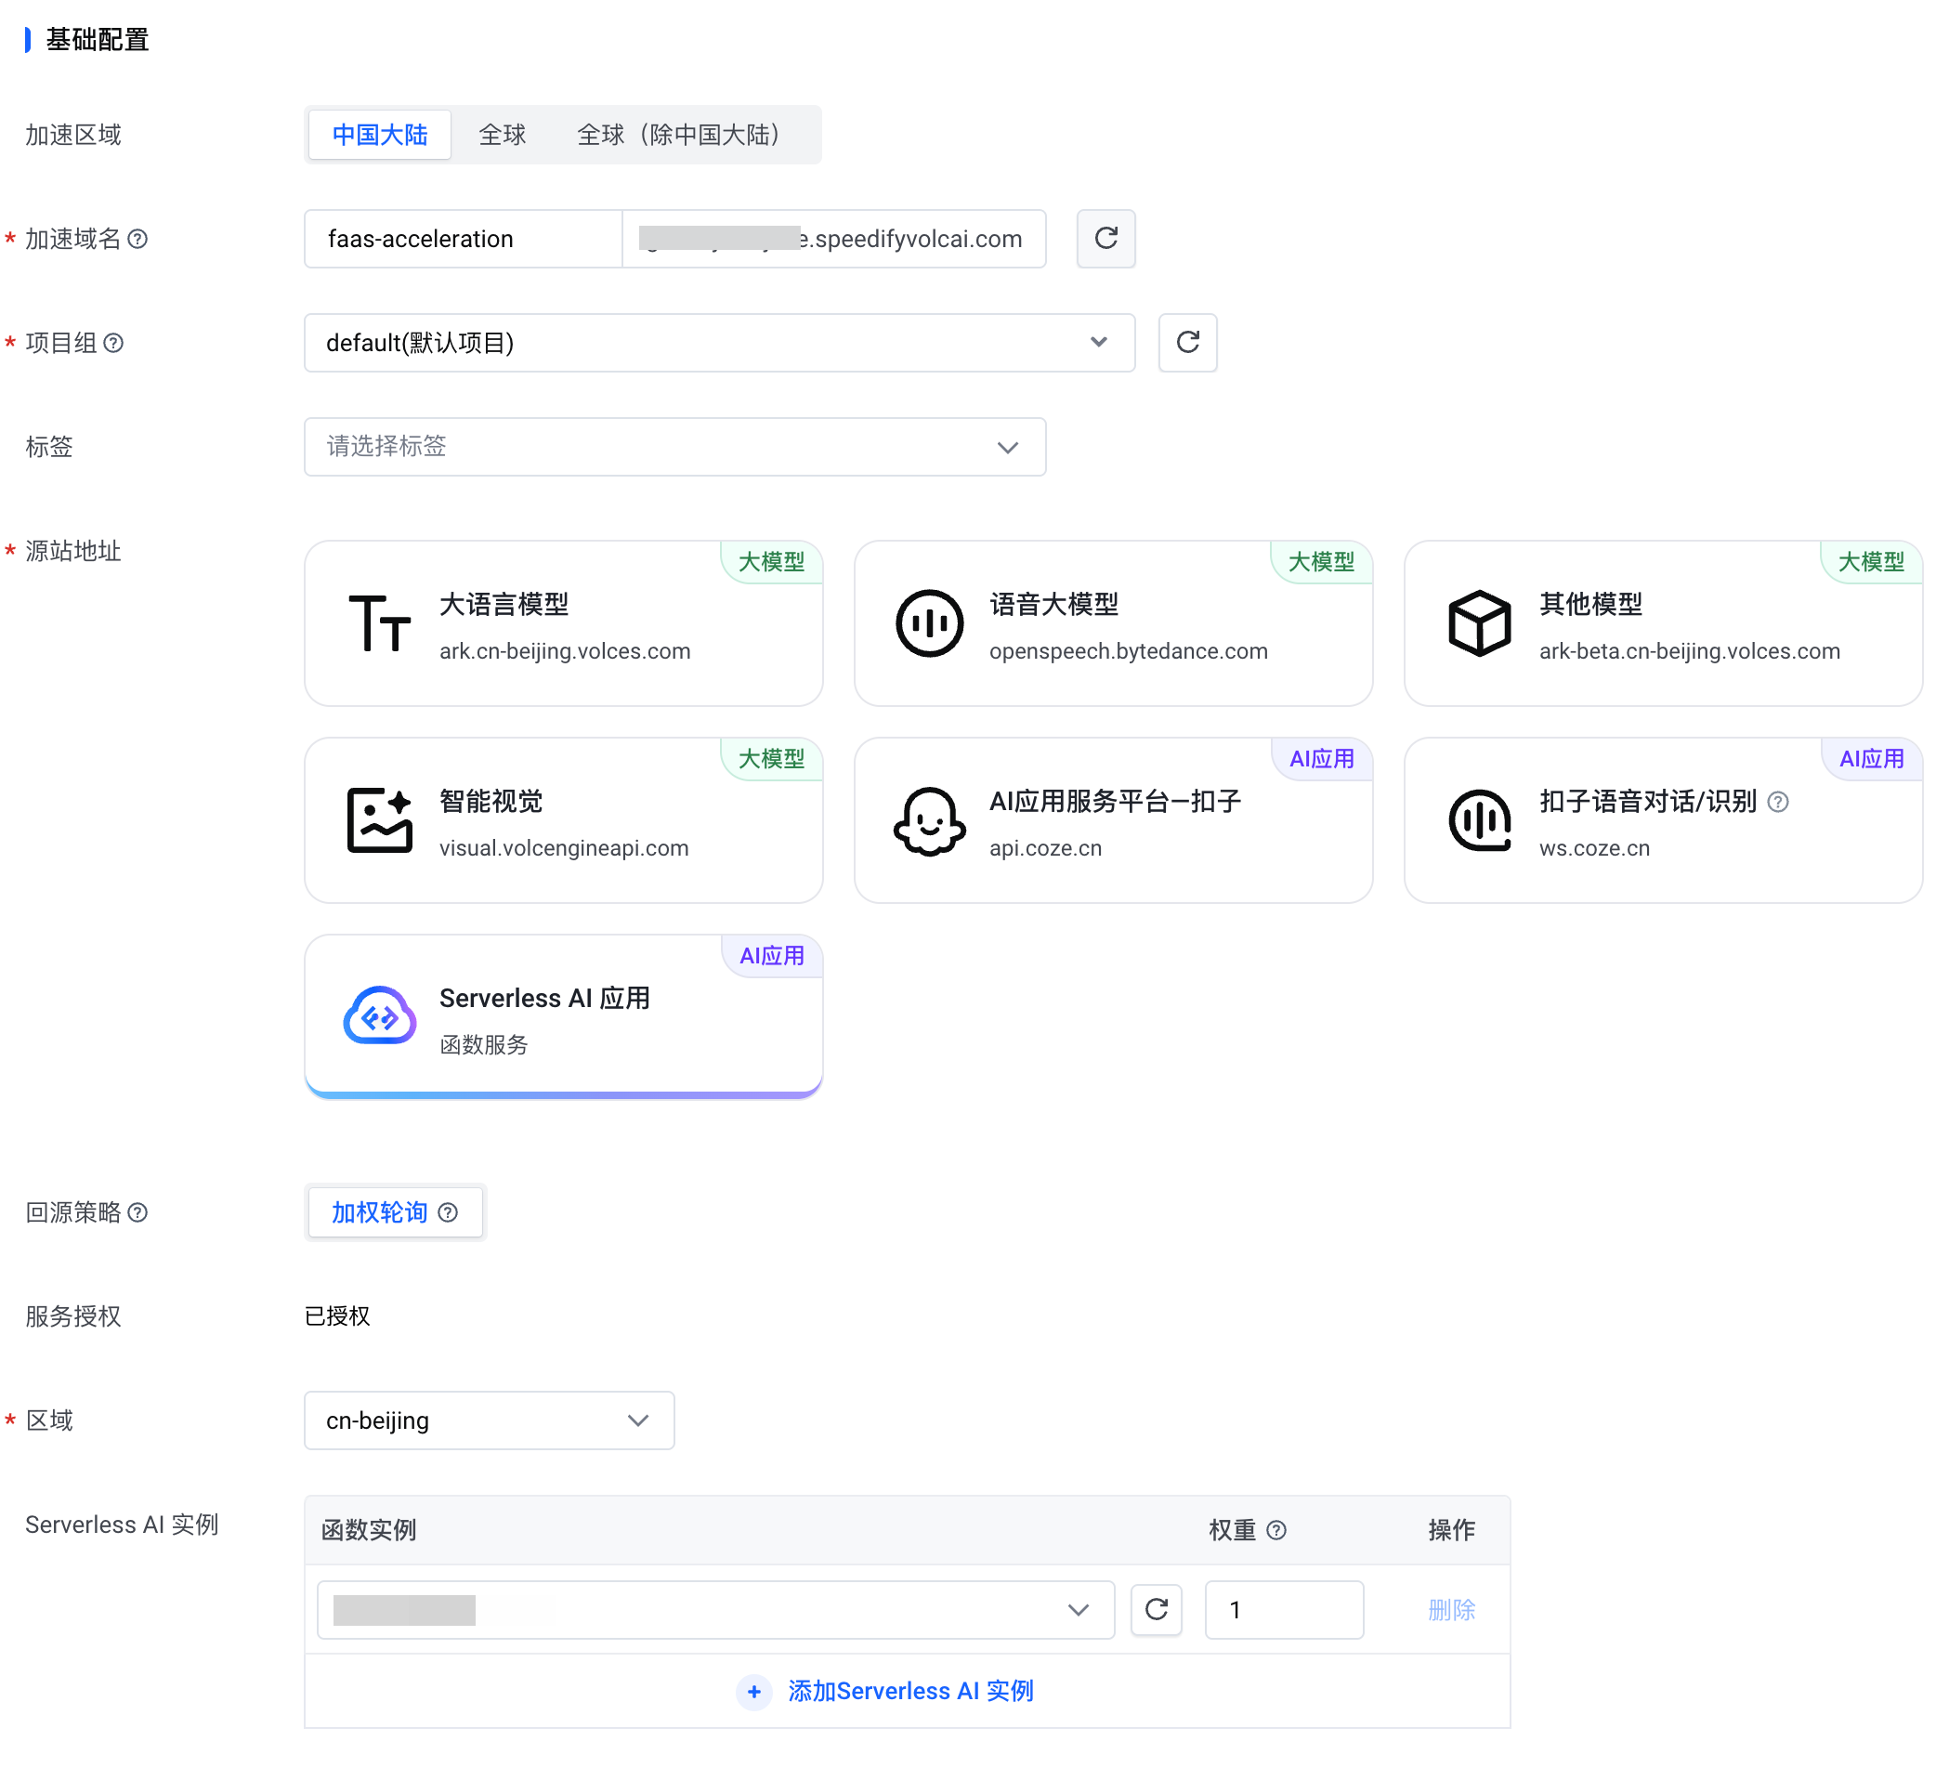
Task: Click the 基础配置 section heading
Action: point(98,39)
